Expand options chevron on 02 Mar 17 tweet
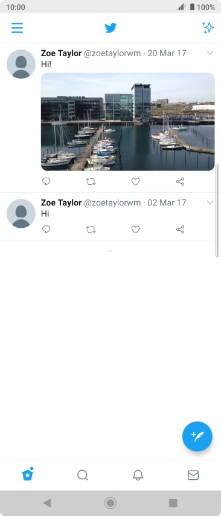Screen dimensions: 221x516 210,202
